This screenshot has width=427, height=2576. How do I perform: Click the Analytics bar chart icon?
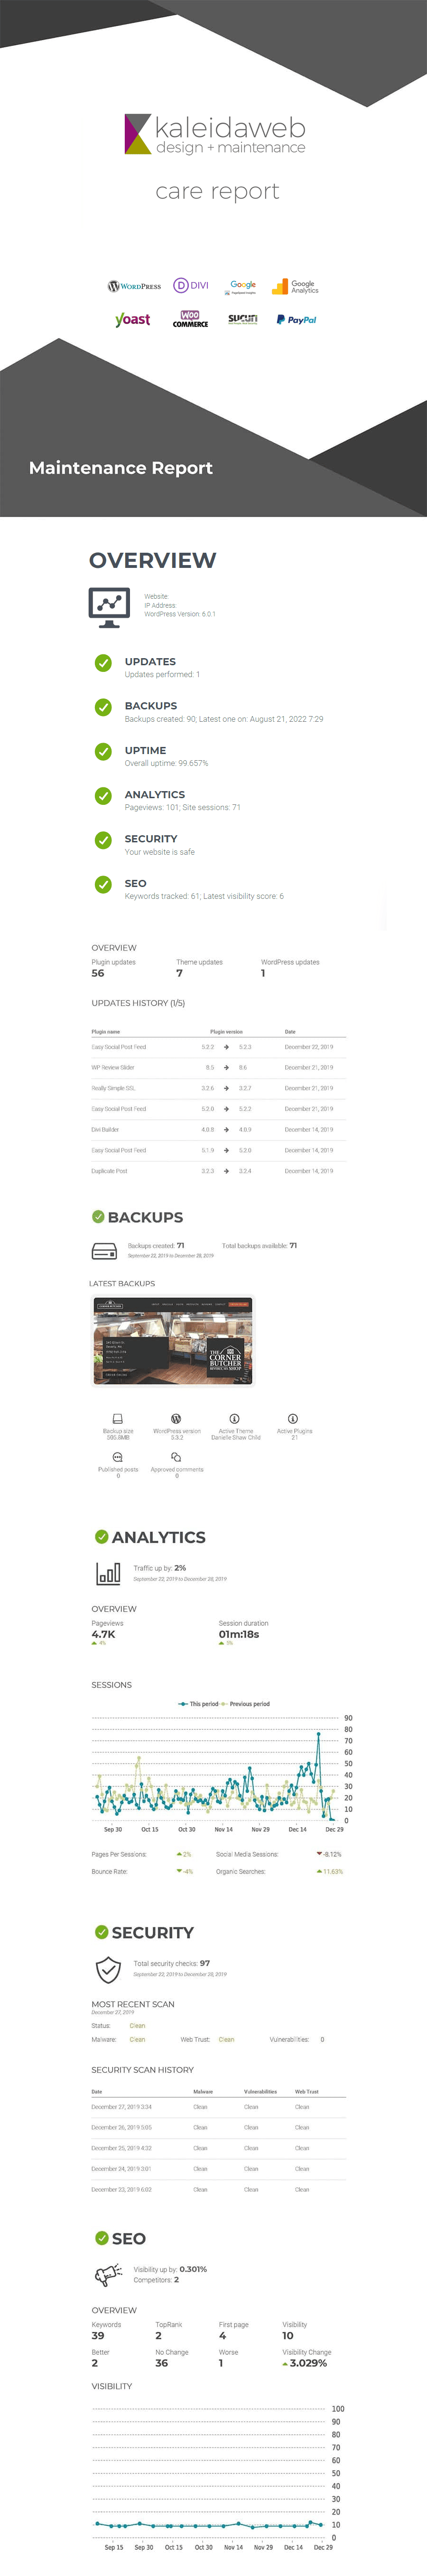[x=108, y=1574]
